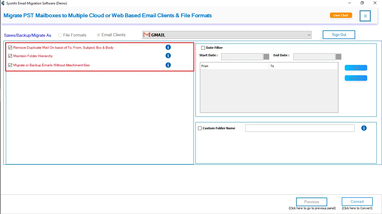
Task: Open Start Date calendar picker
Action: click(267, 57)
